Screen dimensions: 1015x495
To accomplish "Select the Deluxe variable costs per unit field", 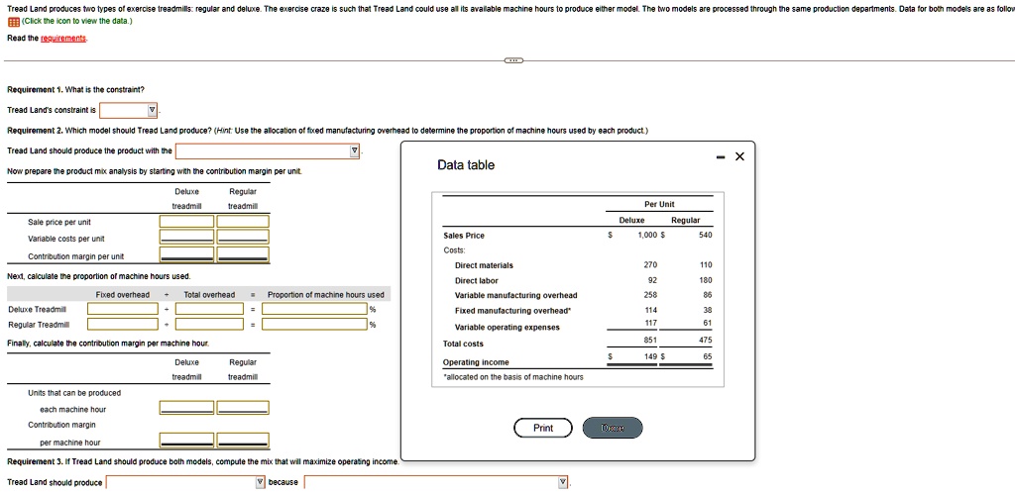I will pos(186,238).
